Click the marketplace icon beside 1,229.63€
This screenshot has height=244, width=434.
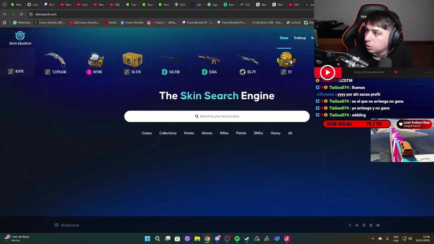(47, 72)
